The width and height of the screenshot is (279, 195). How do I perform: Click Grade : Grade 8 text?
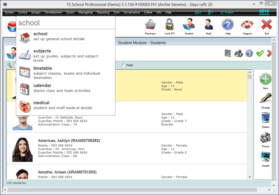point(174,152)
